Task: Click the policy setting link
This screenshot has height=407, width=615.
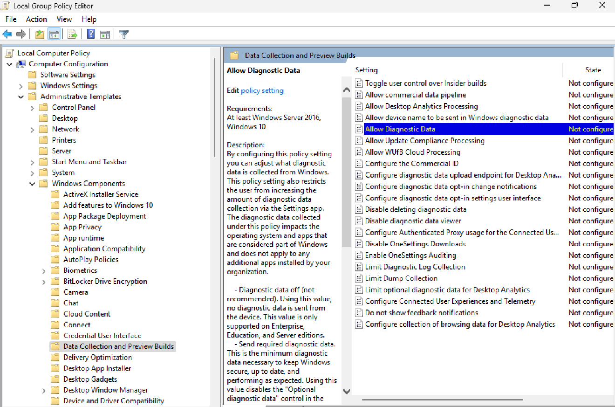Action: [262, 90]
